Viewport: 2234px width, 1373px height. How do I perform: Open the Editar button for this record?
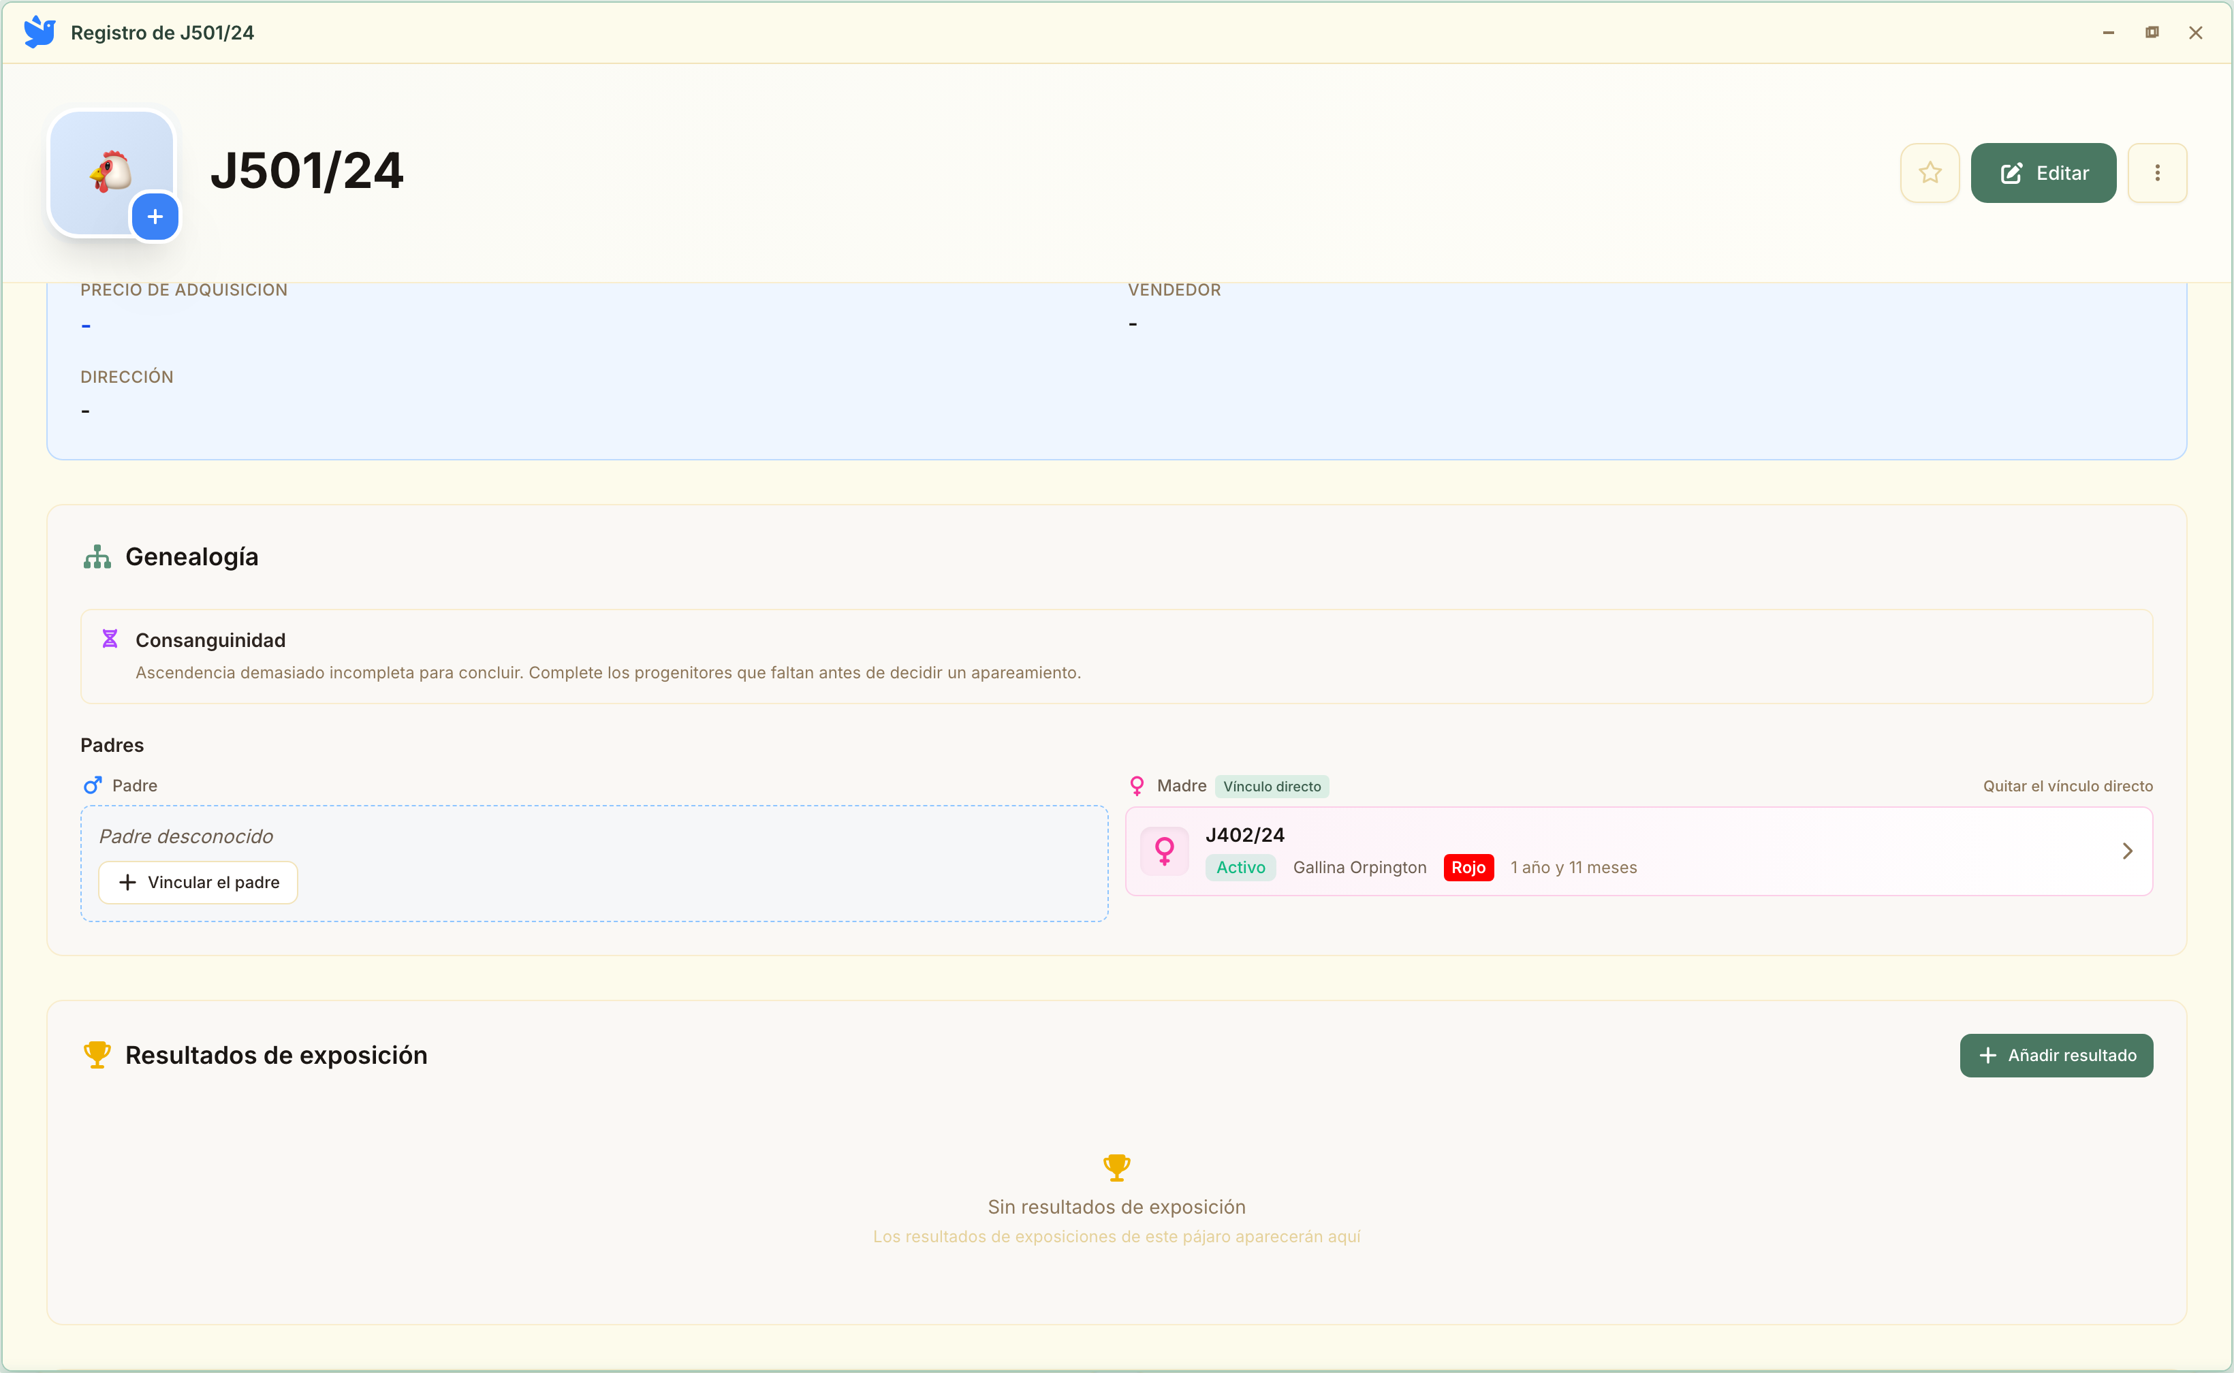pos(2043,172)
